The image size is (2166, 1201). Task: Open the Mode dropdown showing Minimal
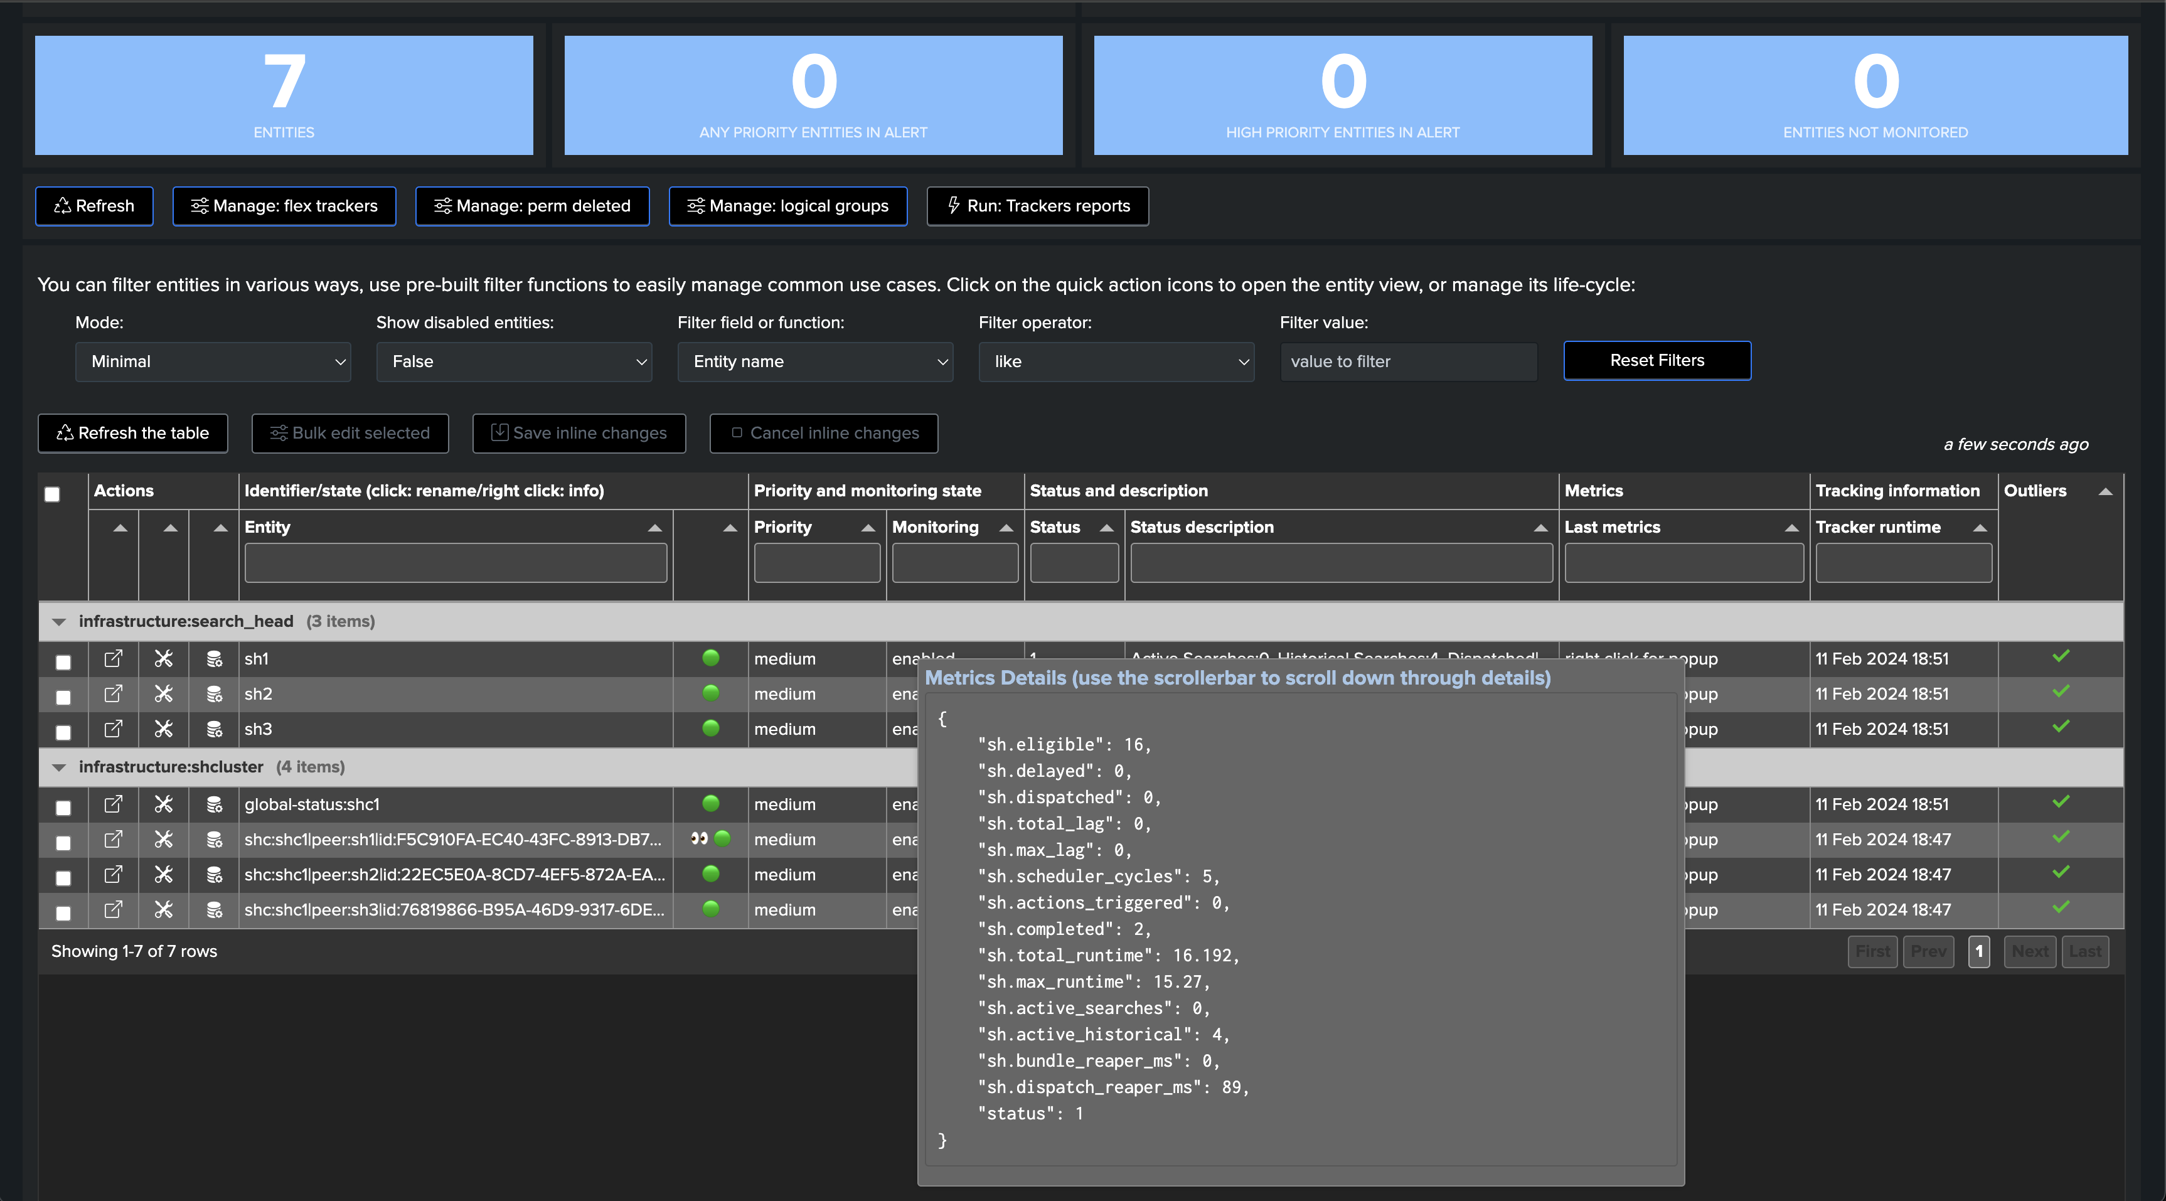[x=213, y=361]
